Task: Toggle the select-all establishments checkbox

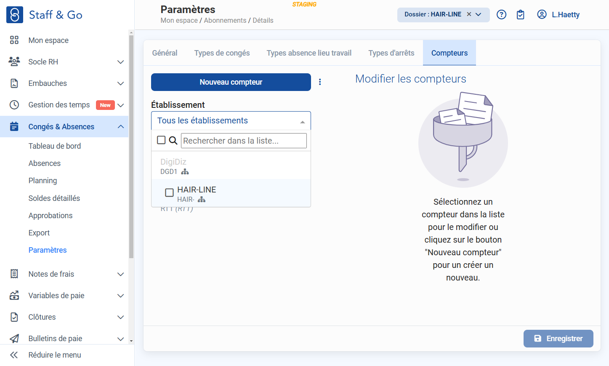Action: [x=161, y=140]
